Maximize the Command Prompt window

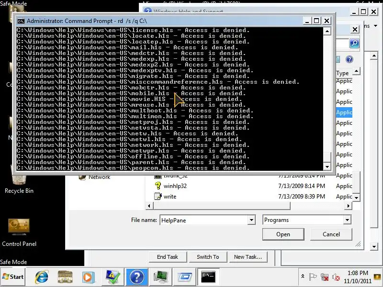point(316,21)
